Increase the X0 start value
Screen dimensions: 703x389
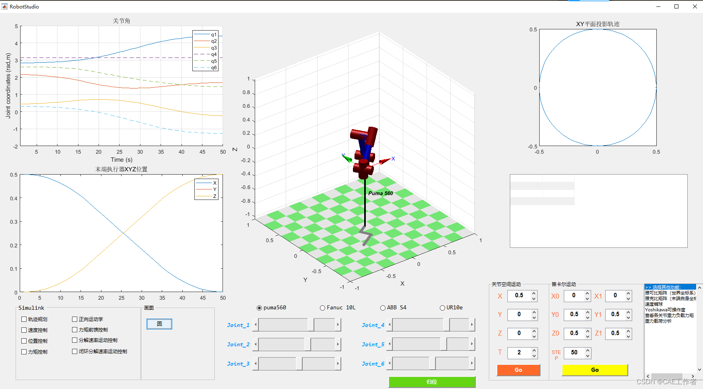(588, 293)
